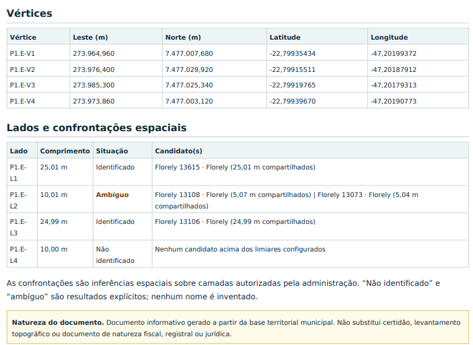473x345 pixels.
Task: Click longitude -47,20190773
Action: point(394,101)
